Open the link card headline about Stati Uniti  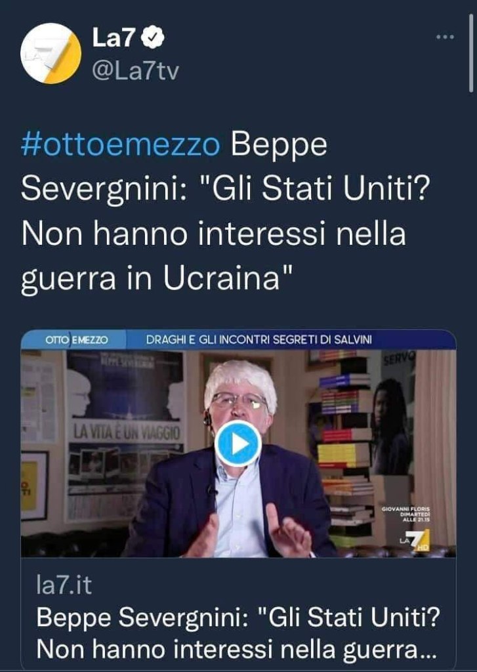point(238,634)
